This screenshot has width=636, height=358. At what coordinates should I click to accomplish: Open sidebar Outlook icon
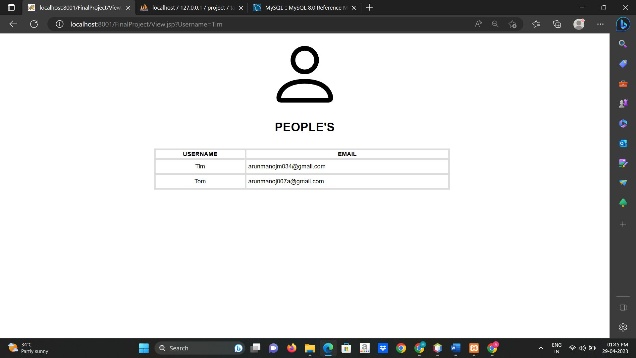(x=623, y=143)
